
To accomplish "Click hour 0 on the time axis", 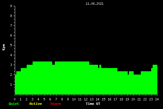I will pyautogui.click(x=15, y=99).
